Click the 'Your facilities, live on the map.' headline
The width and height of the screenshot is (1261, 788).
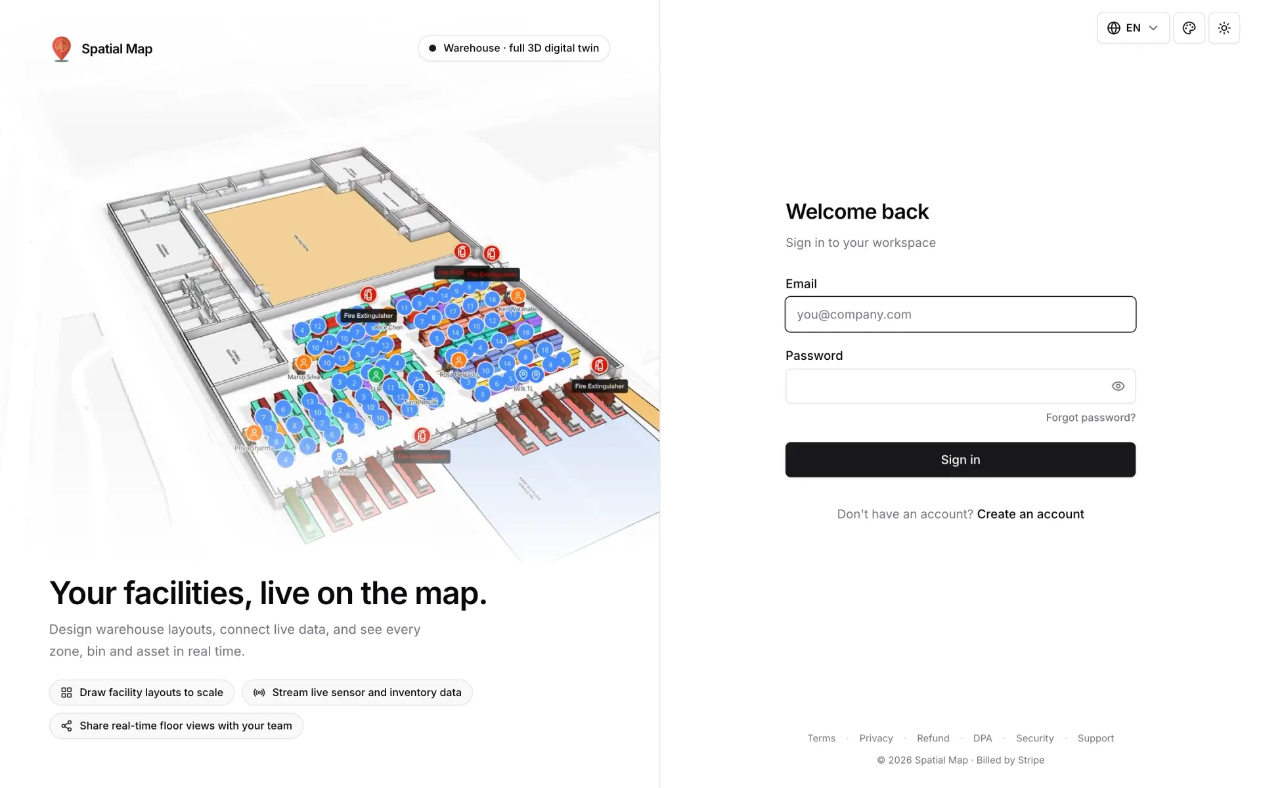click(268, 593)
